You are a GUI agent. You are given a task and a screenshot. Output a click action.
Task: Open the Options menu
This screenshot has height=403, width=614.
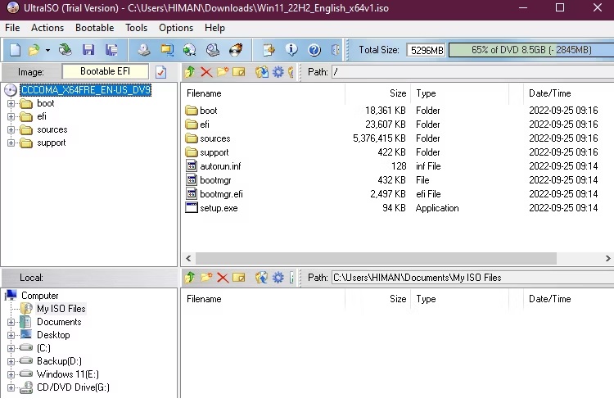[176, 28]
